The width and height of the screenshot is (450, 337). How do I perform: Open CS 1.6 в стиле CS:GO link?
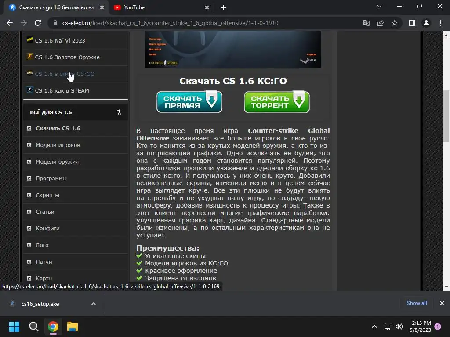pyautogui.click(x=65, y=74)
